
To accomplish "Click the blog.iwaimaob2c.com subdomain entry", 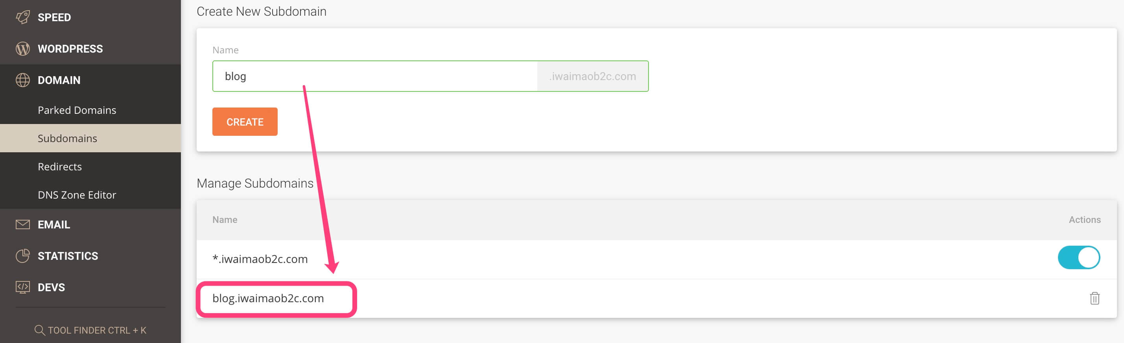I will 268,299.
